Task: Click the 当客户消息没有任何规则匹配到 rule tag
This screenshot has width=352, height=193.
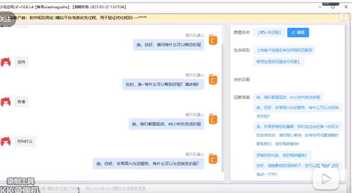Action: click(x=285, y=50)
